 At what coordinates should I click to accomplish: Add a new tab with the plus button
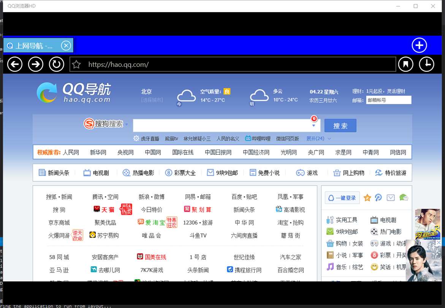pos(419,45)
